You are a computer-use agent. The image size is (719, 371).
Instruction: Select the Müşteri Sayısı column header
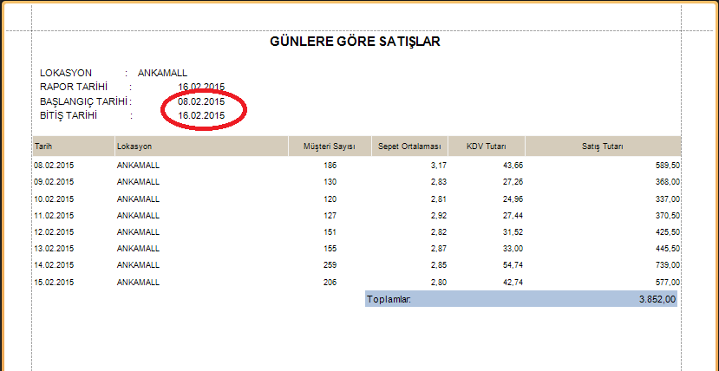330,146
